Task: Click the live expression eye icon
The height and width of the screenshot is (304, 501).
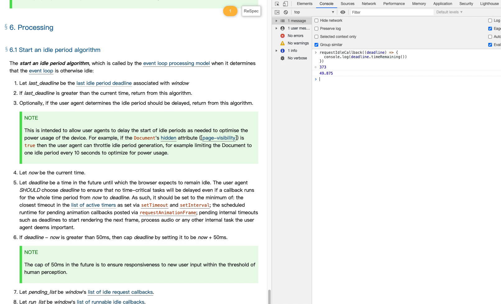Action: click(342, 12)
